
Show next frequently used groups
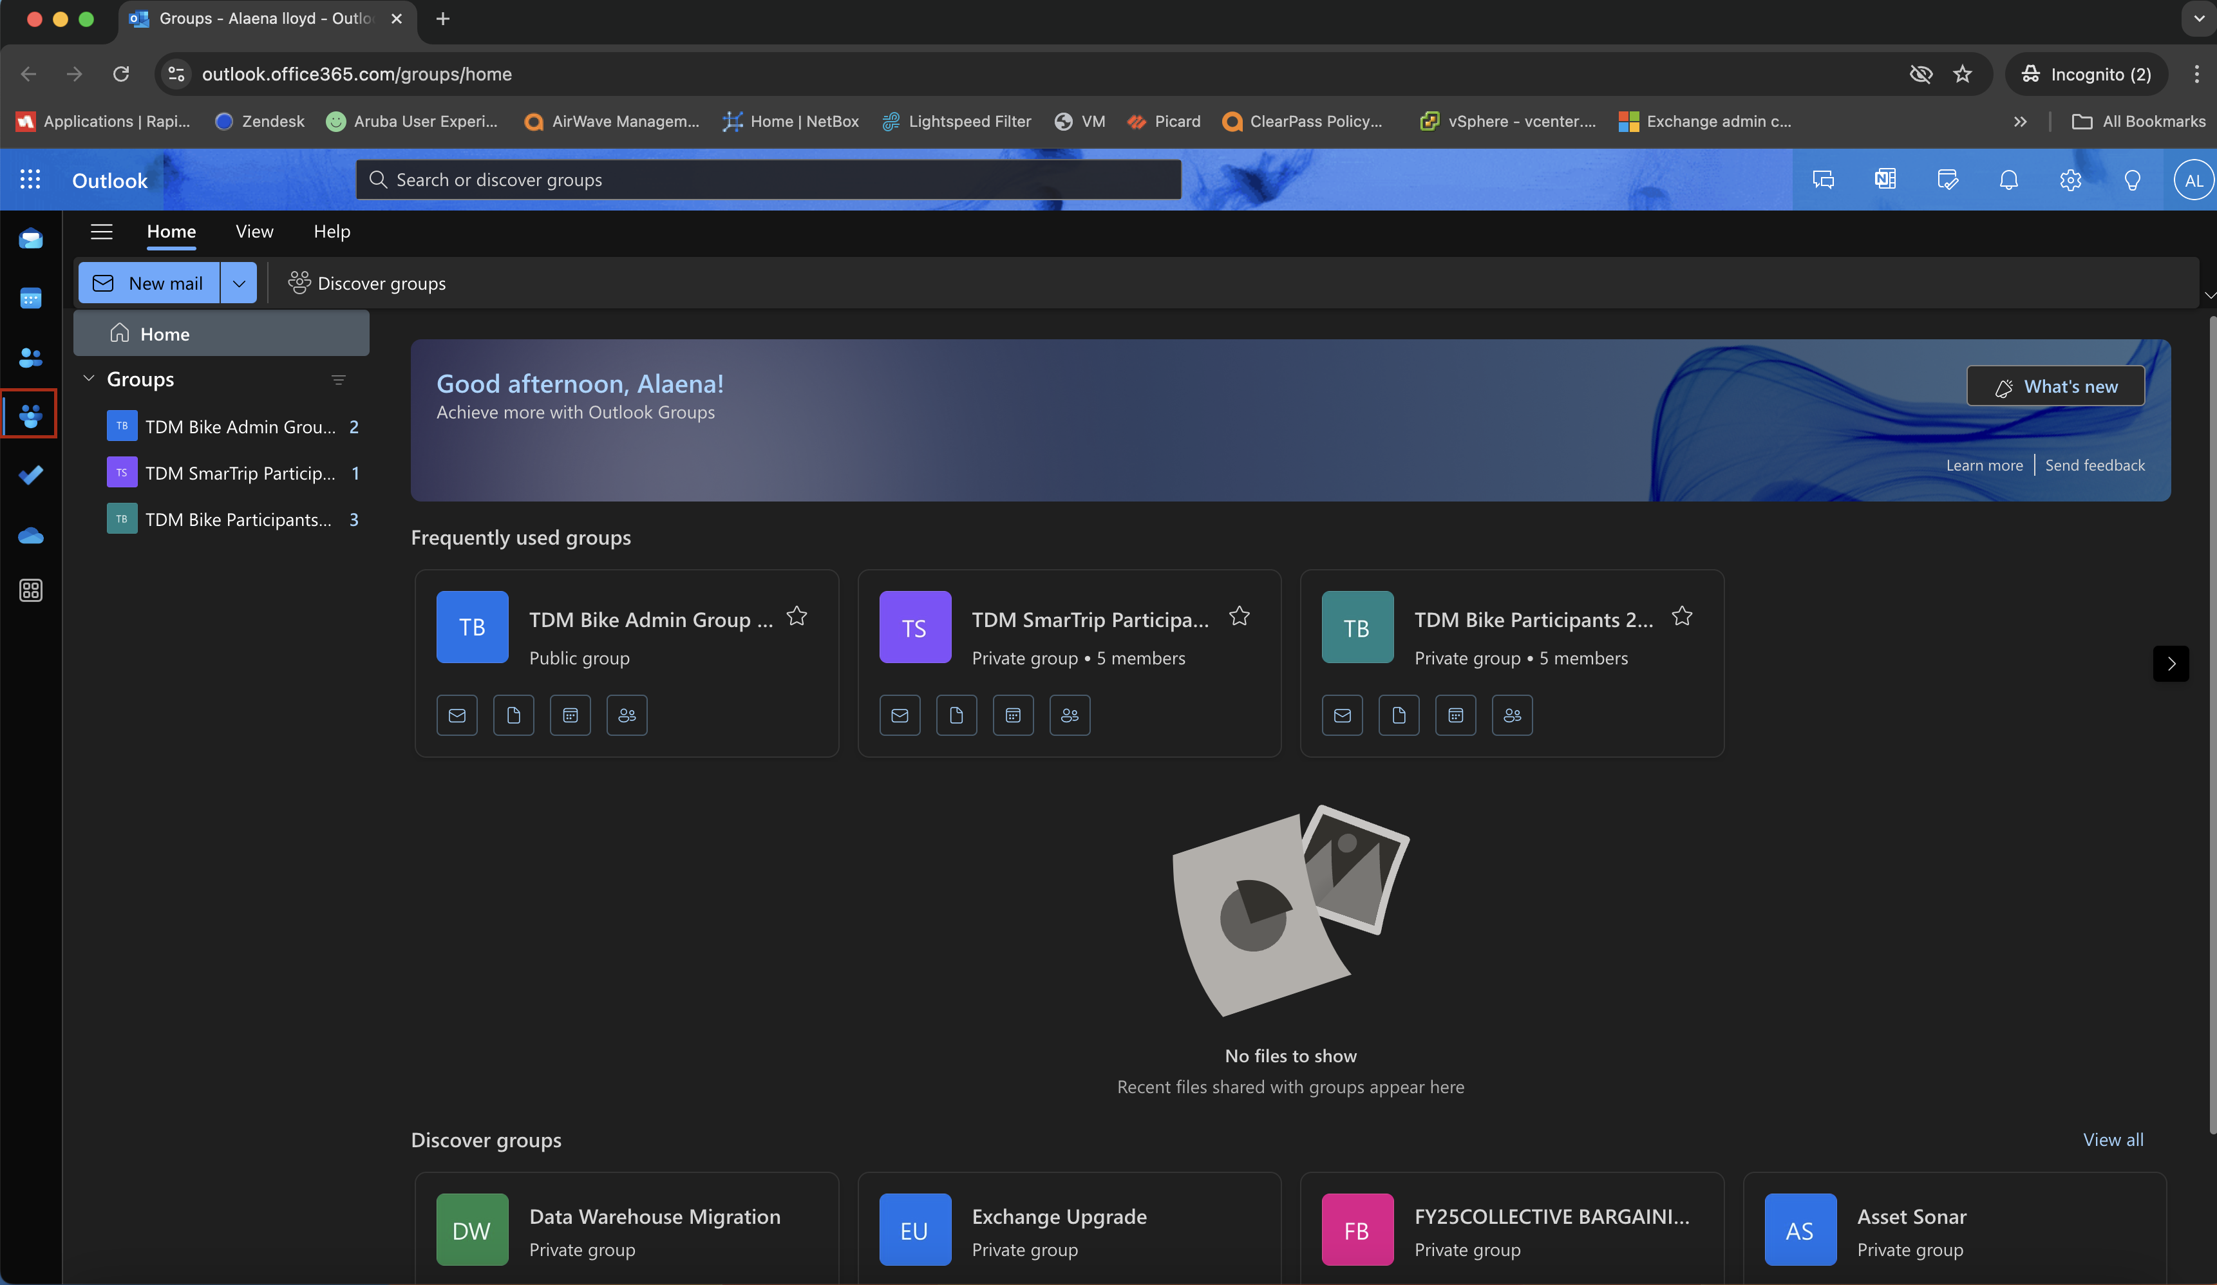pyautogui.click(x=2171, y=664)
